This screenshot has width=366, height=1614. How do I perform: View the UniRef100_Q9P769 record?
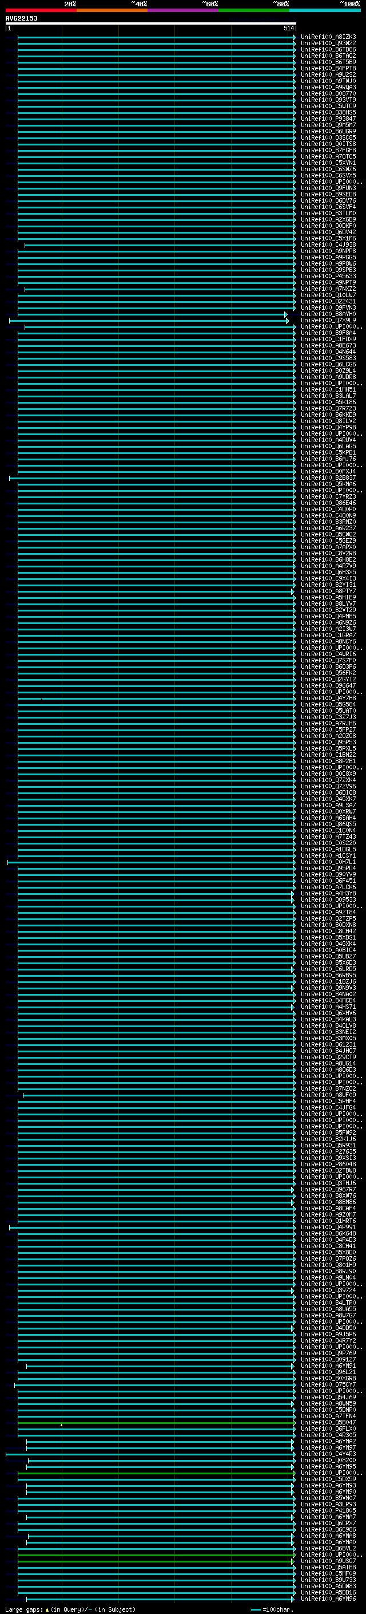click(x=328, y=1353)
